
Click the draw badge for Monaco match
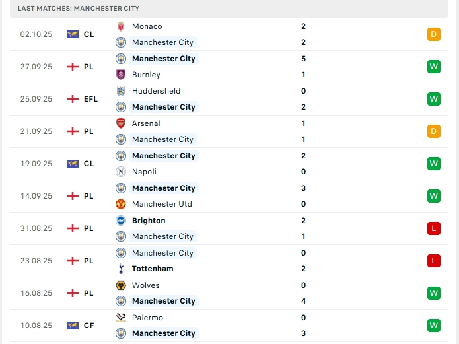(433, 34)
